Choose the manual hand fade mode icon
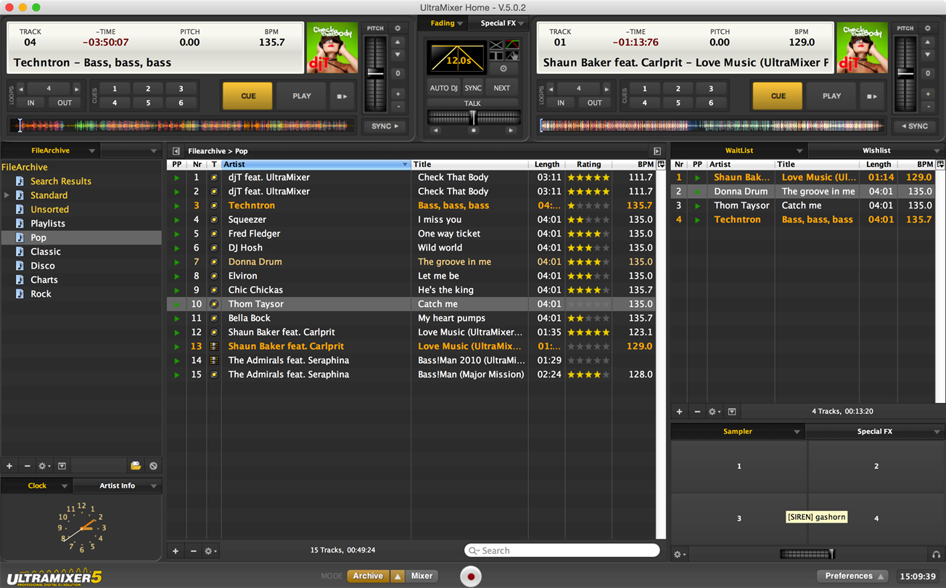 pos(512,56)
